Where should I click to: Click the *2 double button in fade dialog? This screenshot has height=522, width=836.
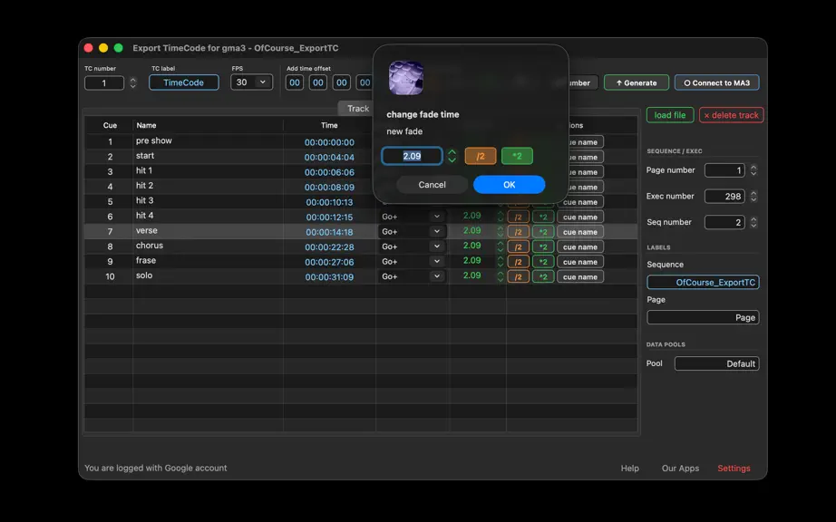tap(517, 156)
